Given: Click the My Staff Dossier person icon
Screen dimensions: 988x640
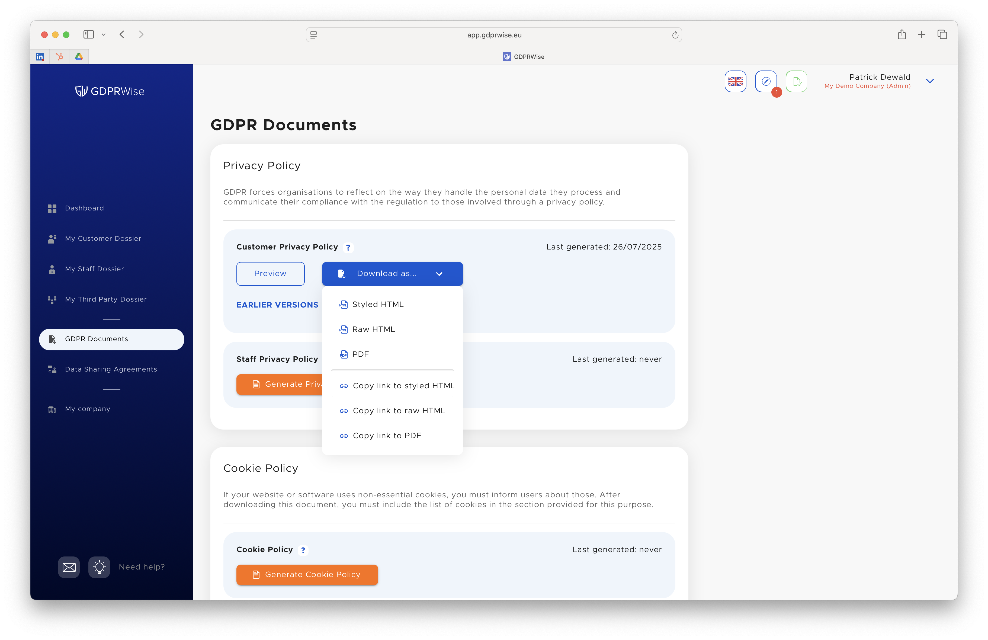Looking at the screenshot, I should (x=52, y=269).
